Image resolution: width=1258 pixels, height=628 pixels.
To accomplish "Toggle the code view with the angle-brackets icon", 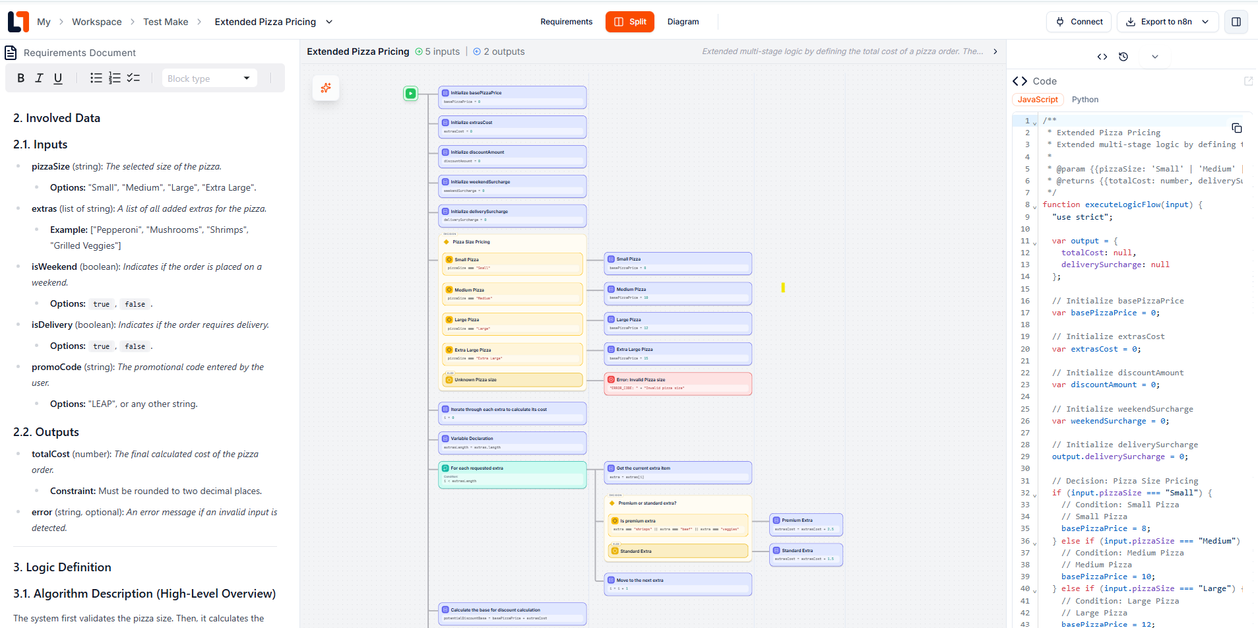I will 1102,57.
